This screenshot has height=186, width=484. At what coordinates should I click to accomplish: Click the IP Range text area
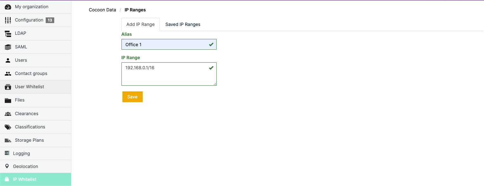pyautogui.click(x=169, y=74)
